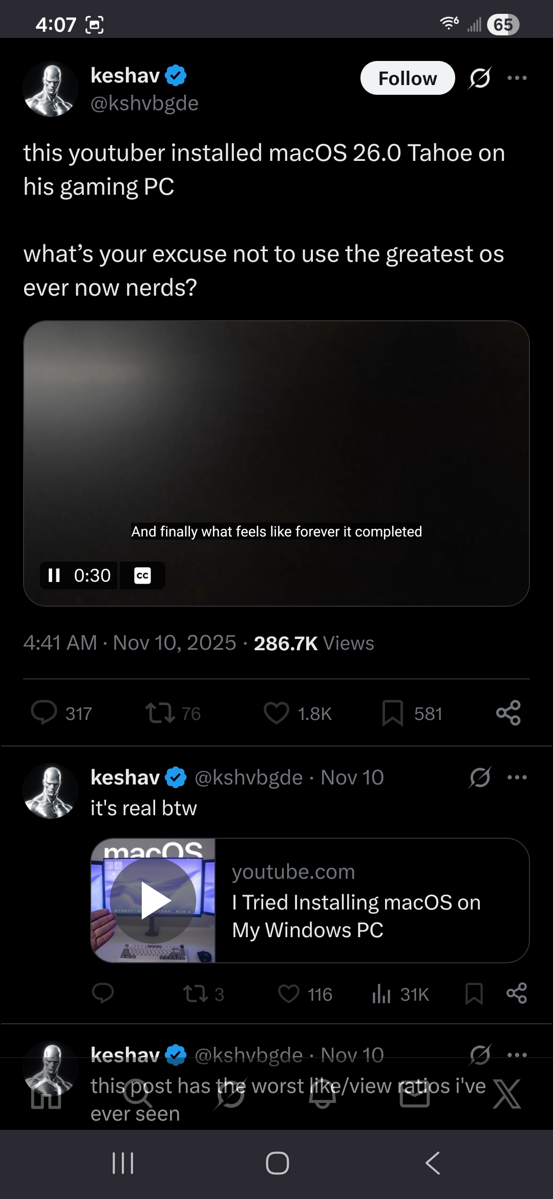Bookmark the main post with 581 bookmarks
This screenshot has height=1199, width=553.
click(x=393, y=713)
